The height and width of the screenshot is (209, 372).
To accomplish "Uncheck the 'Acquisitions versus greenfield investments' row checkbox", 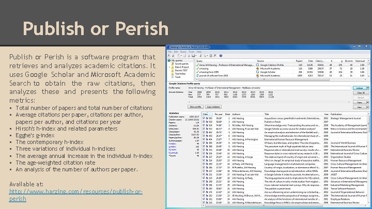I will click(204, 118).
